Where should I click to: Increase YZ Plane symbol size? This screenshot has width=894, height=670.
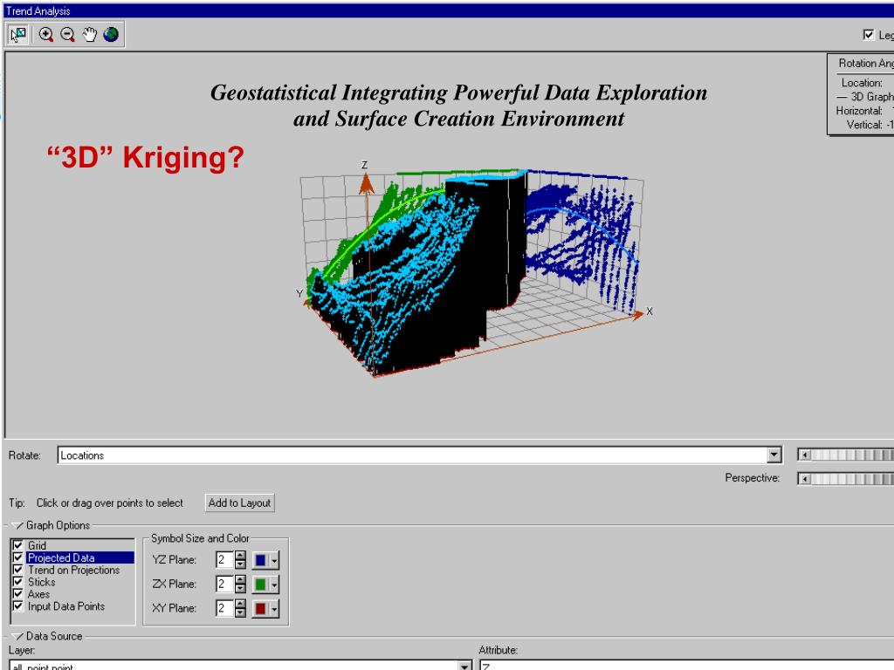click(240, 556)
